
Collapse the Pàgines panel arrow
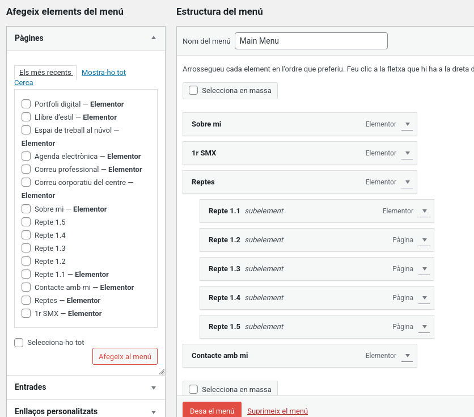pyautogui.click(x=153, y=38)
